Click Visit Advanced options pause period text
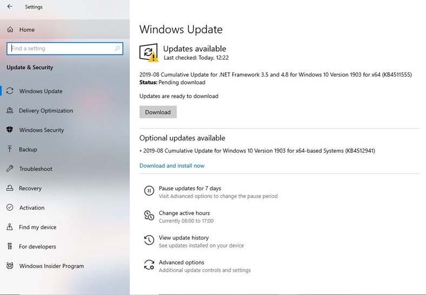This screenshot has height=295, width=426. tap(218, 196)
